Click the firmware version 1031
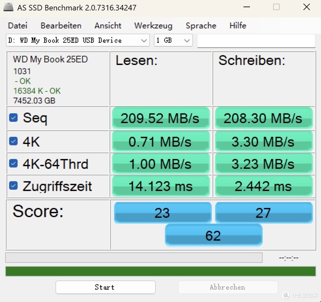321x302 pixels. (x=22, y=71)
